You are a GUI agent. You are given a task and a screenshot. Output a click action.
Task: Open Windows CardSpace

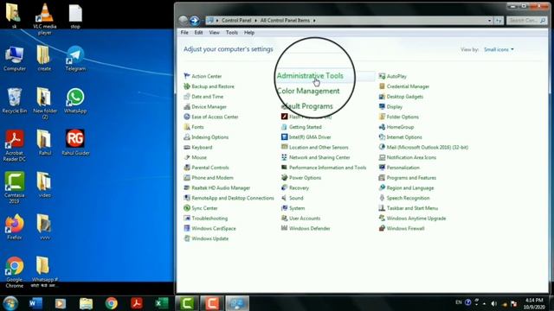tap(209, 228)
